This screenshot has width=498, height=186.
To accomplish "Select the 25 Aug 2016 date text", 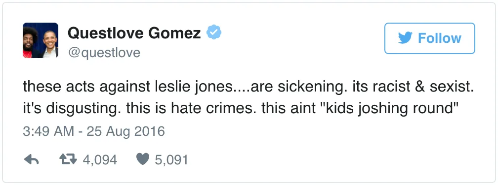I will coord(126,131).
